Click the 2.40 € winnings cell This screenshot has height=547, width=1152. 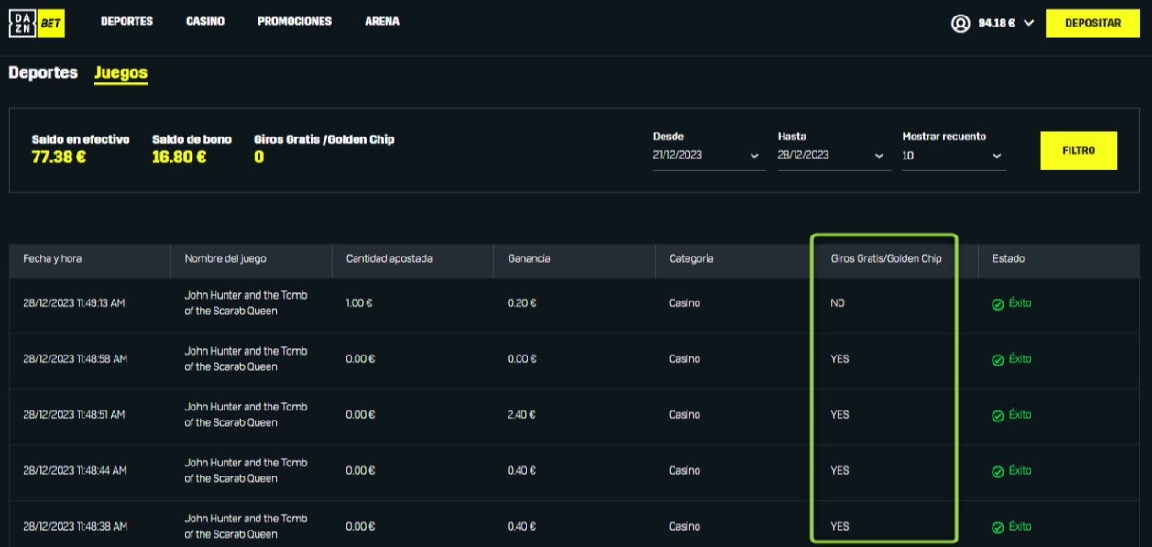pyautogui.click(x=521, y=415)
